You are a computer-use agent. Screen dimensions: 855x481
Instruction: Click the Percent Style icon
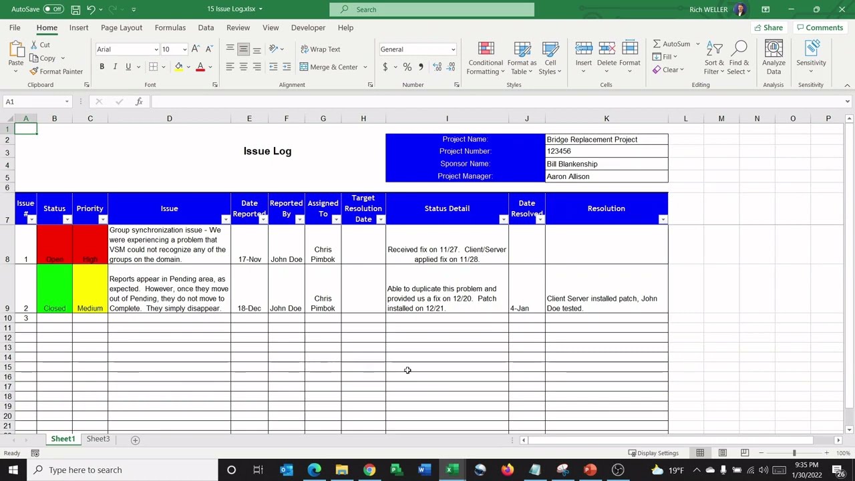coord(407,67)
